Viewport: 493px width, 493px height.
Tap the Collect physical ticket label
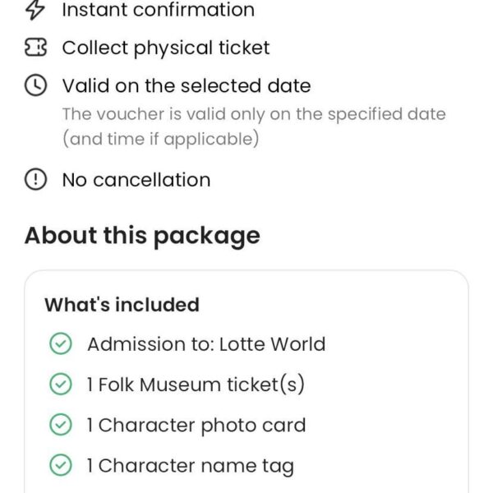pyautogui.click(x=165, y=48)
